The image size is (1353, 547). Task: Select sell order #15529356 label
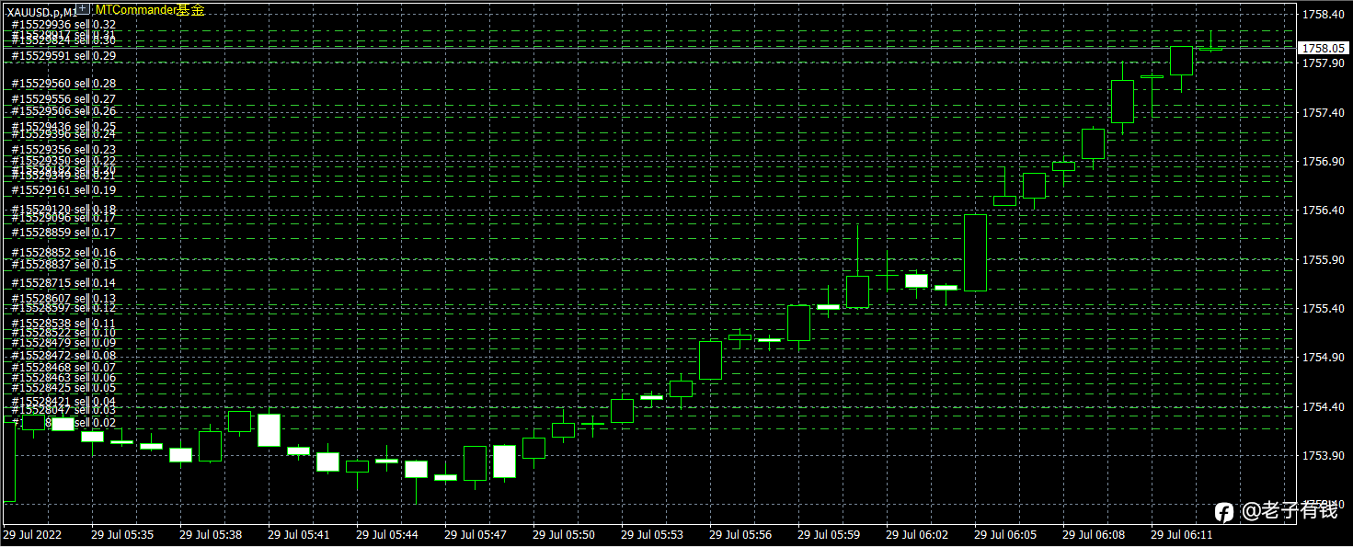[x=63, y=150]
